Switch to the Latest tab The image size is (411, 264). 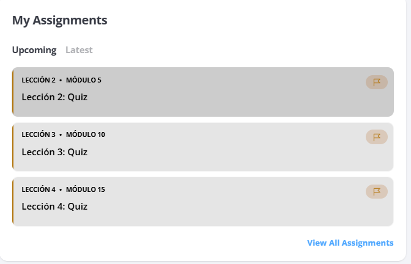coord(79,50)
